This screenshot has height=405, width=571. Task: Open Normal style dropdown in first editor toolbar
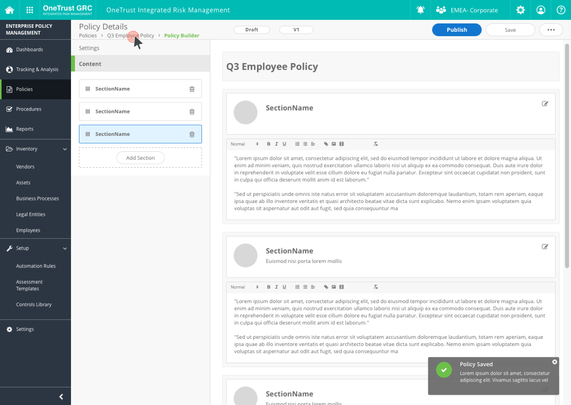coord(245,144)
